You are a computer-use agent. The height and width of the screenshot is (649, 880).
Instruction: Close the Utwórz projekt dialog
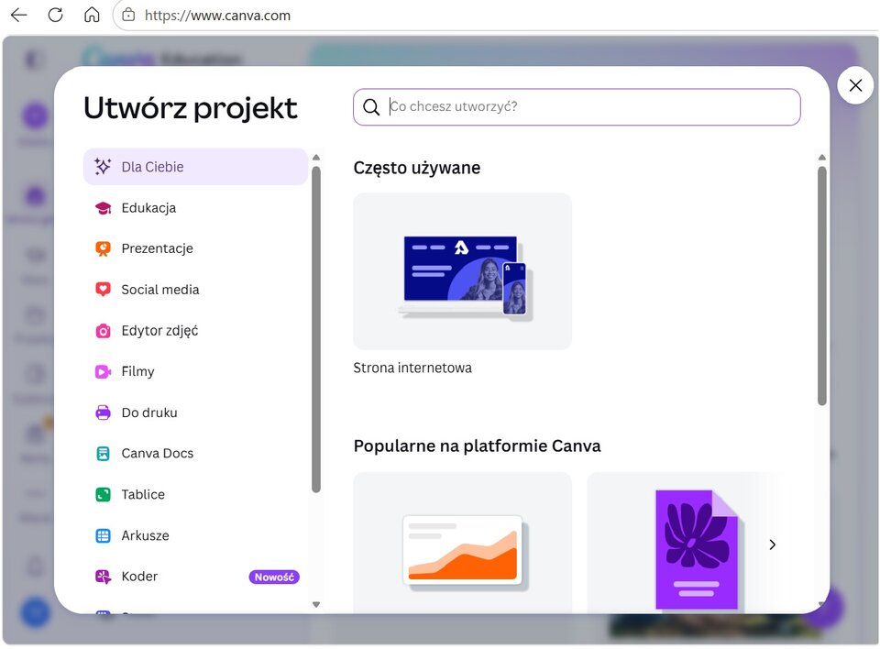pos(855,85)
